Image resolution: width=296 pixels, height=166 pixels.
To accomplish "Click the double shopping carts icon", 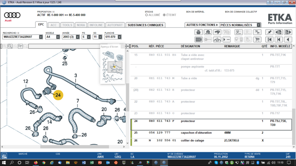I will (257, 32).
